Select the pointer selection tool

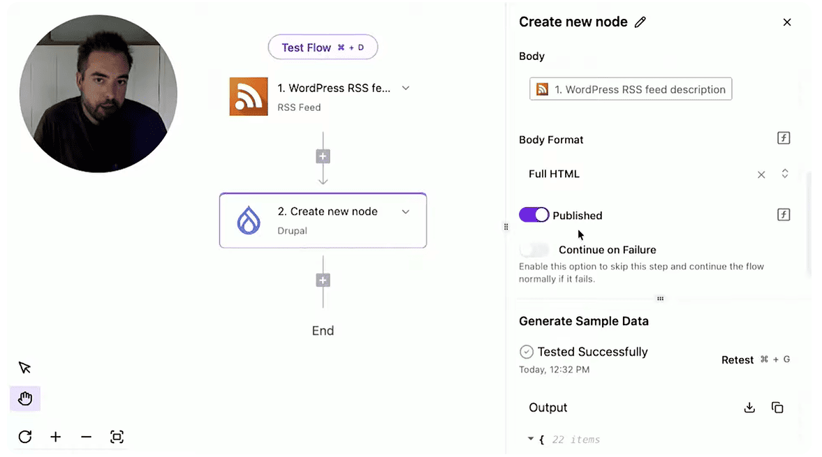pos(25,366)
